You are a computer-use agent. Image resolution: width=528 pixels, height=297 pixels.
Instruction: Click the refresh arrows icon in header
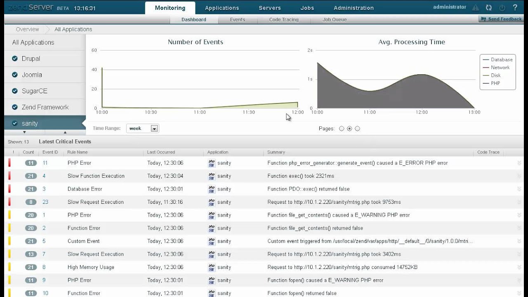pos(489,7)
